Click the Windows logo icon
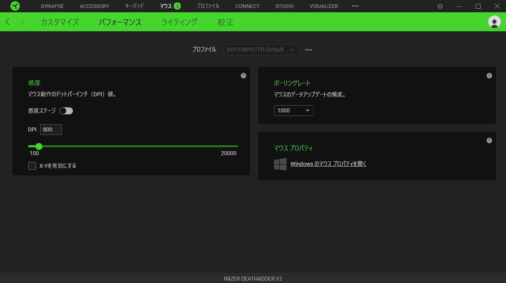The image size is (506, 283). 280,164
